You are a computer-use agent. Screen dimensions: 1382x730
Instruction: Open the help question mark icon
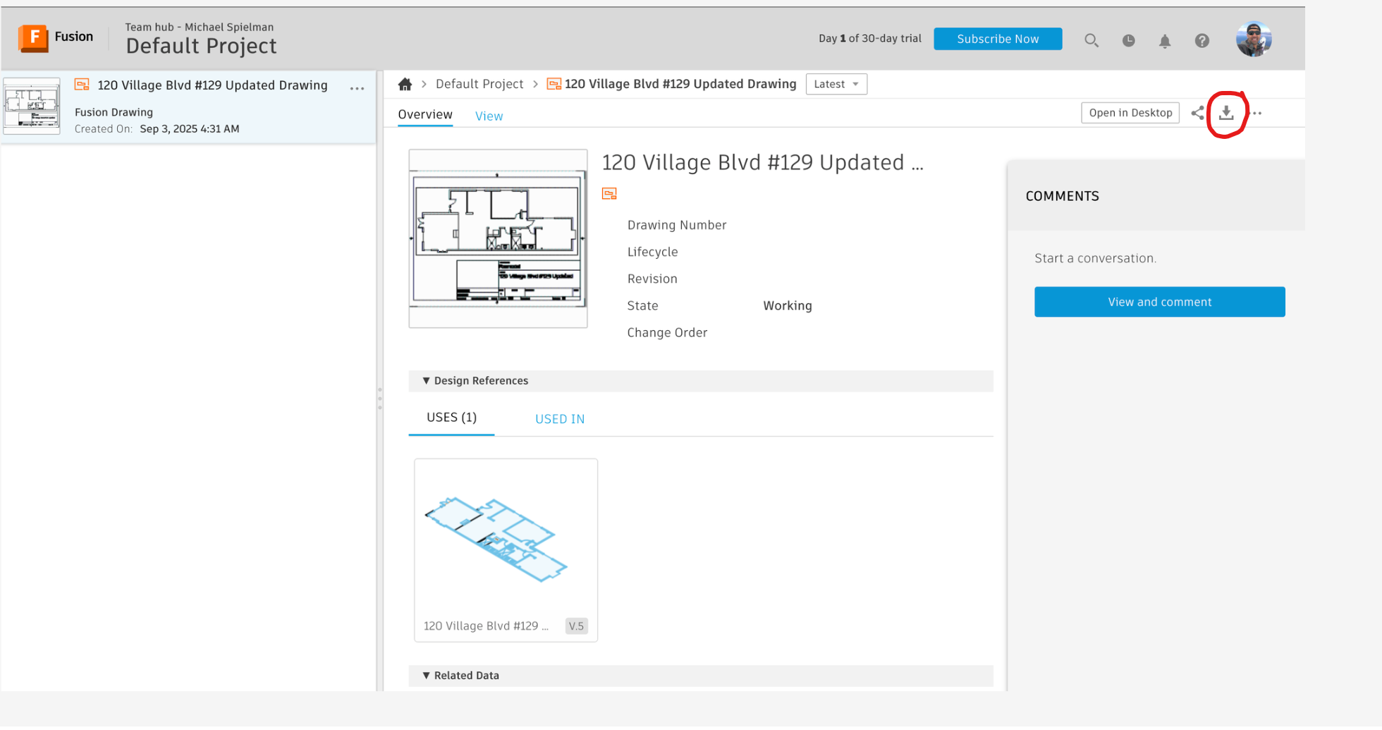[1202, 41]
